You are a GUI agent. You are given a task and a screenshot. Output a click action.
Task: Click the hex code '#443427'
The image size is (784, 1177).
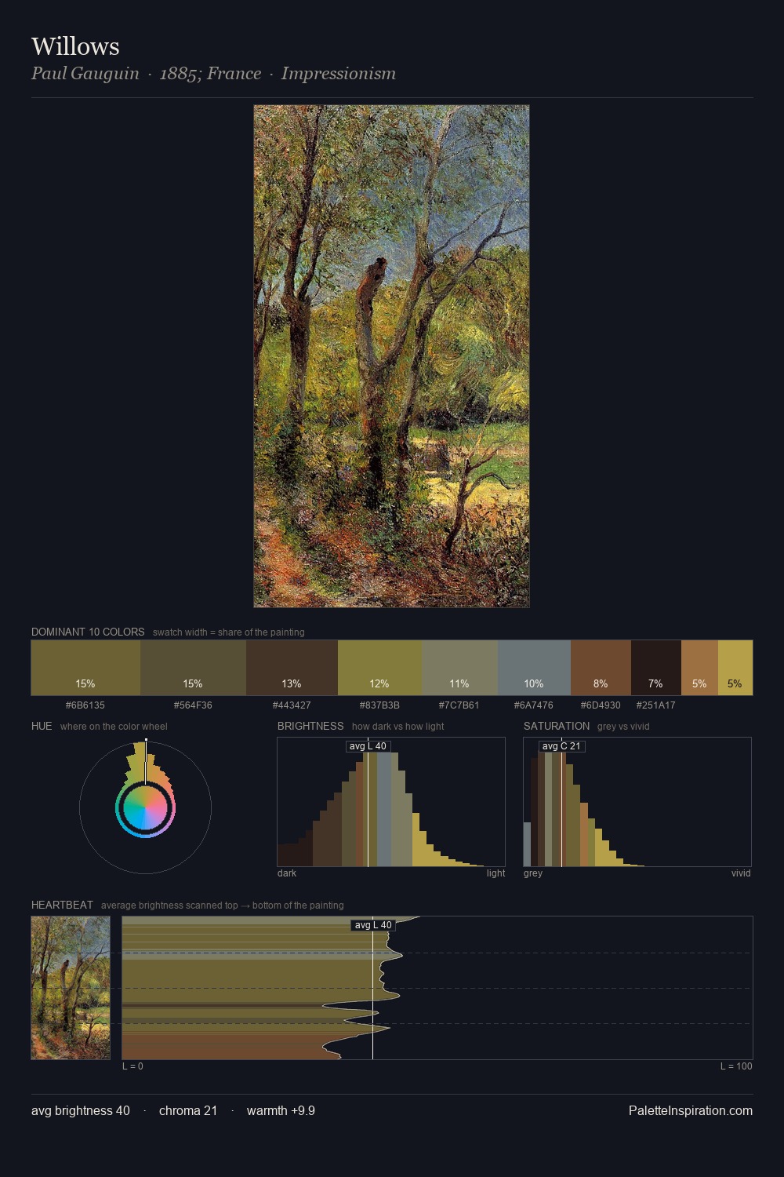coord(292,705)
